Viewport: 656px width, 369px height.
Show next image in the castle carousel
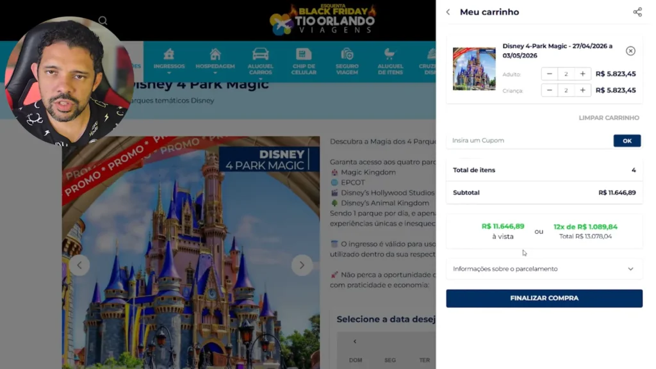(x=302, y=265)
